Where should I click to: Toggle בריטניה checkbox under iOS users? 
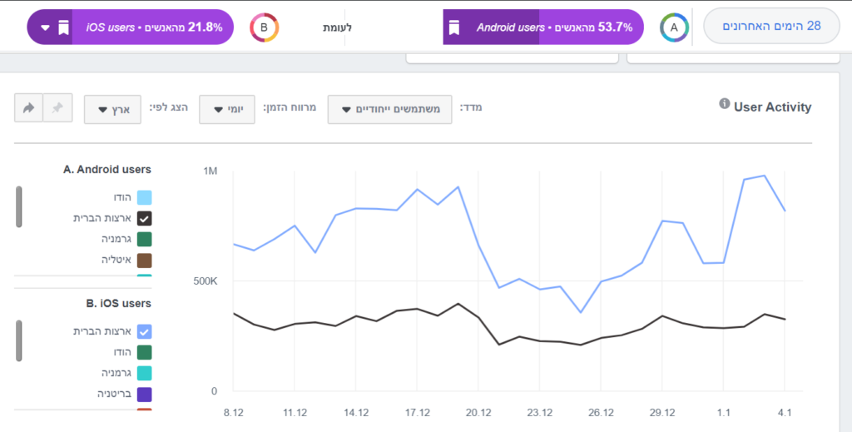145,395
